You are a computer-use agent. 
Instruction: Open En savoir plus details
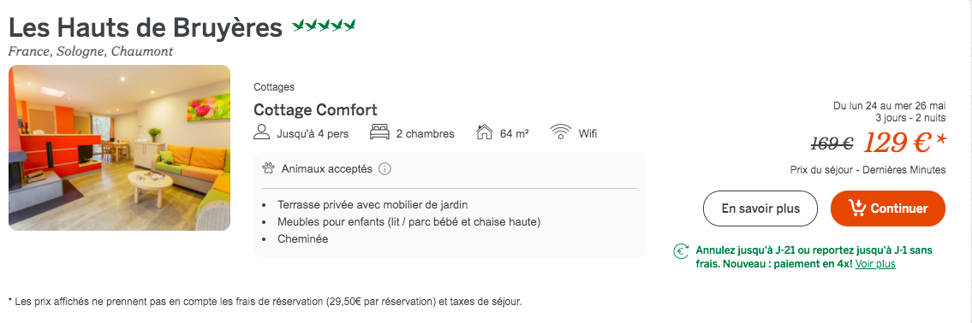point(760,208)
